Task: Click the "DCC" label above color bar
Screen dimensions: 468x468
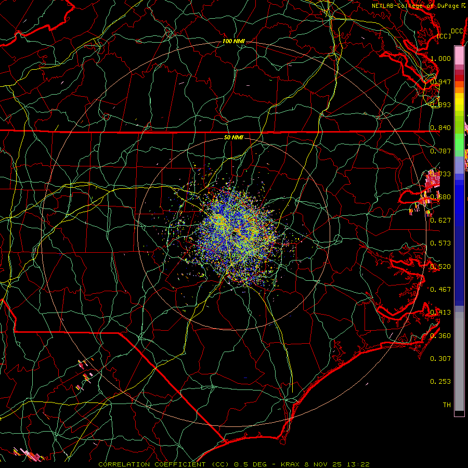Action: coord(457,31)
